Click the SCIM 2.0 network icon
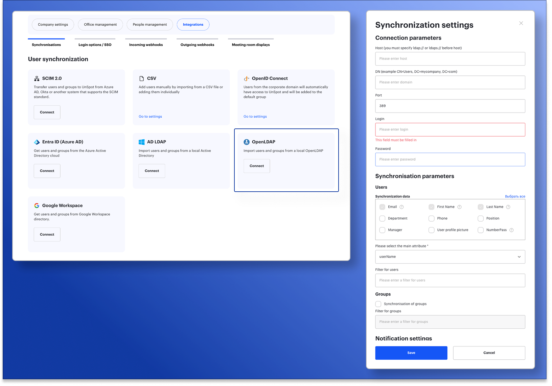 coord(37,78)
